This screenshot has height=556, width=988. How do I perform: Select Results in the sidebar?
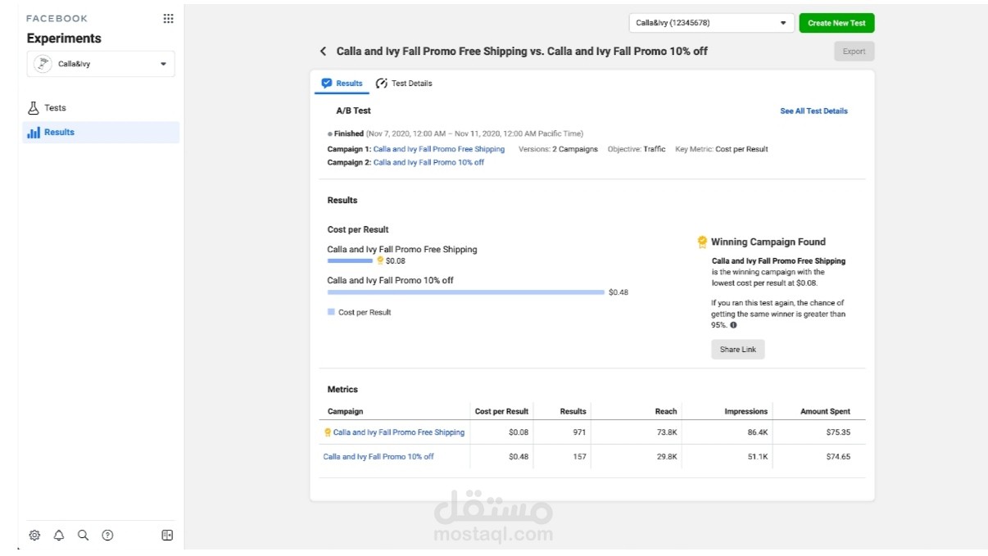coord(59,132)
